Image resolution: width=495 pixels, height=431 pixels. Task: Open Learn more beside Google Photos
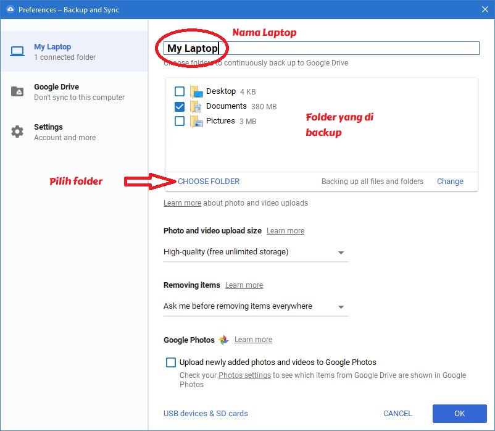[253, 340]
